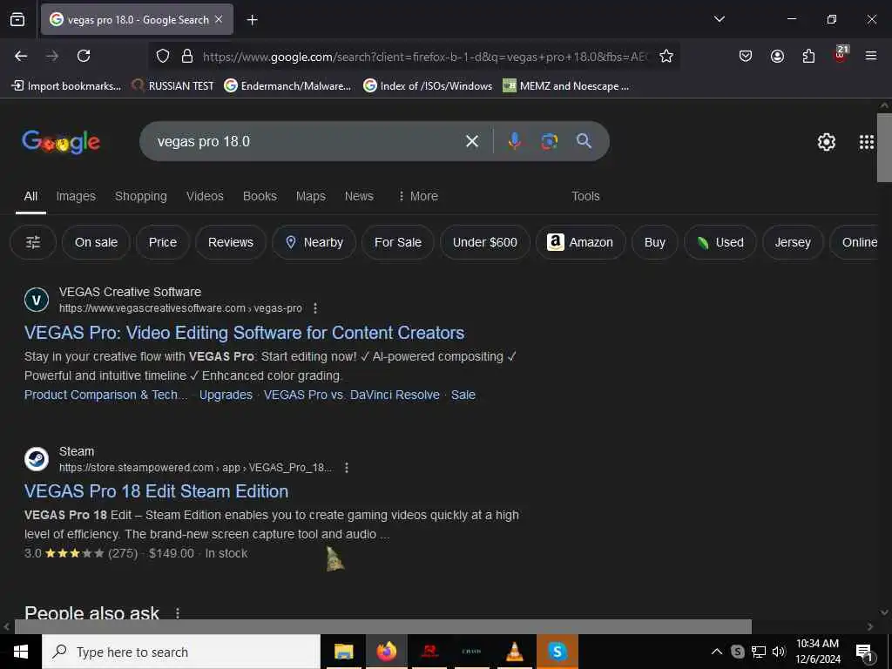The image size is (892, 669).
Task: Open the List all tabs dropdown arrow
Action: point(719,19)
